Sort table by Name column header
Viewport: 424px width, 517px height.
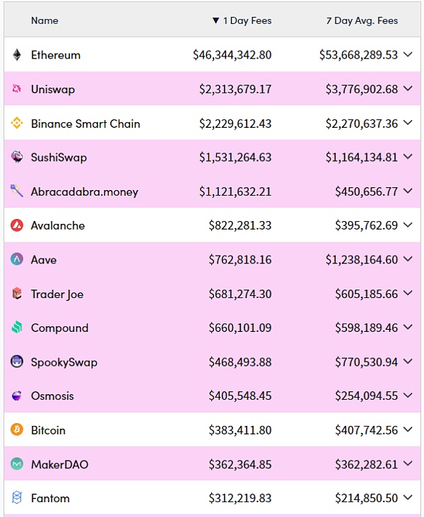[45, 20]
